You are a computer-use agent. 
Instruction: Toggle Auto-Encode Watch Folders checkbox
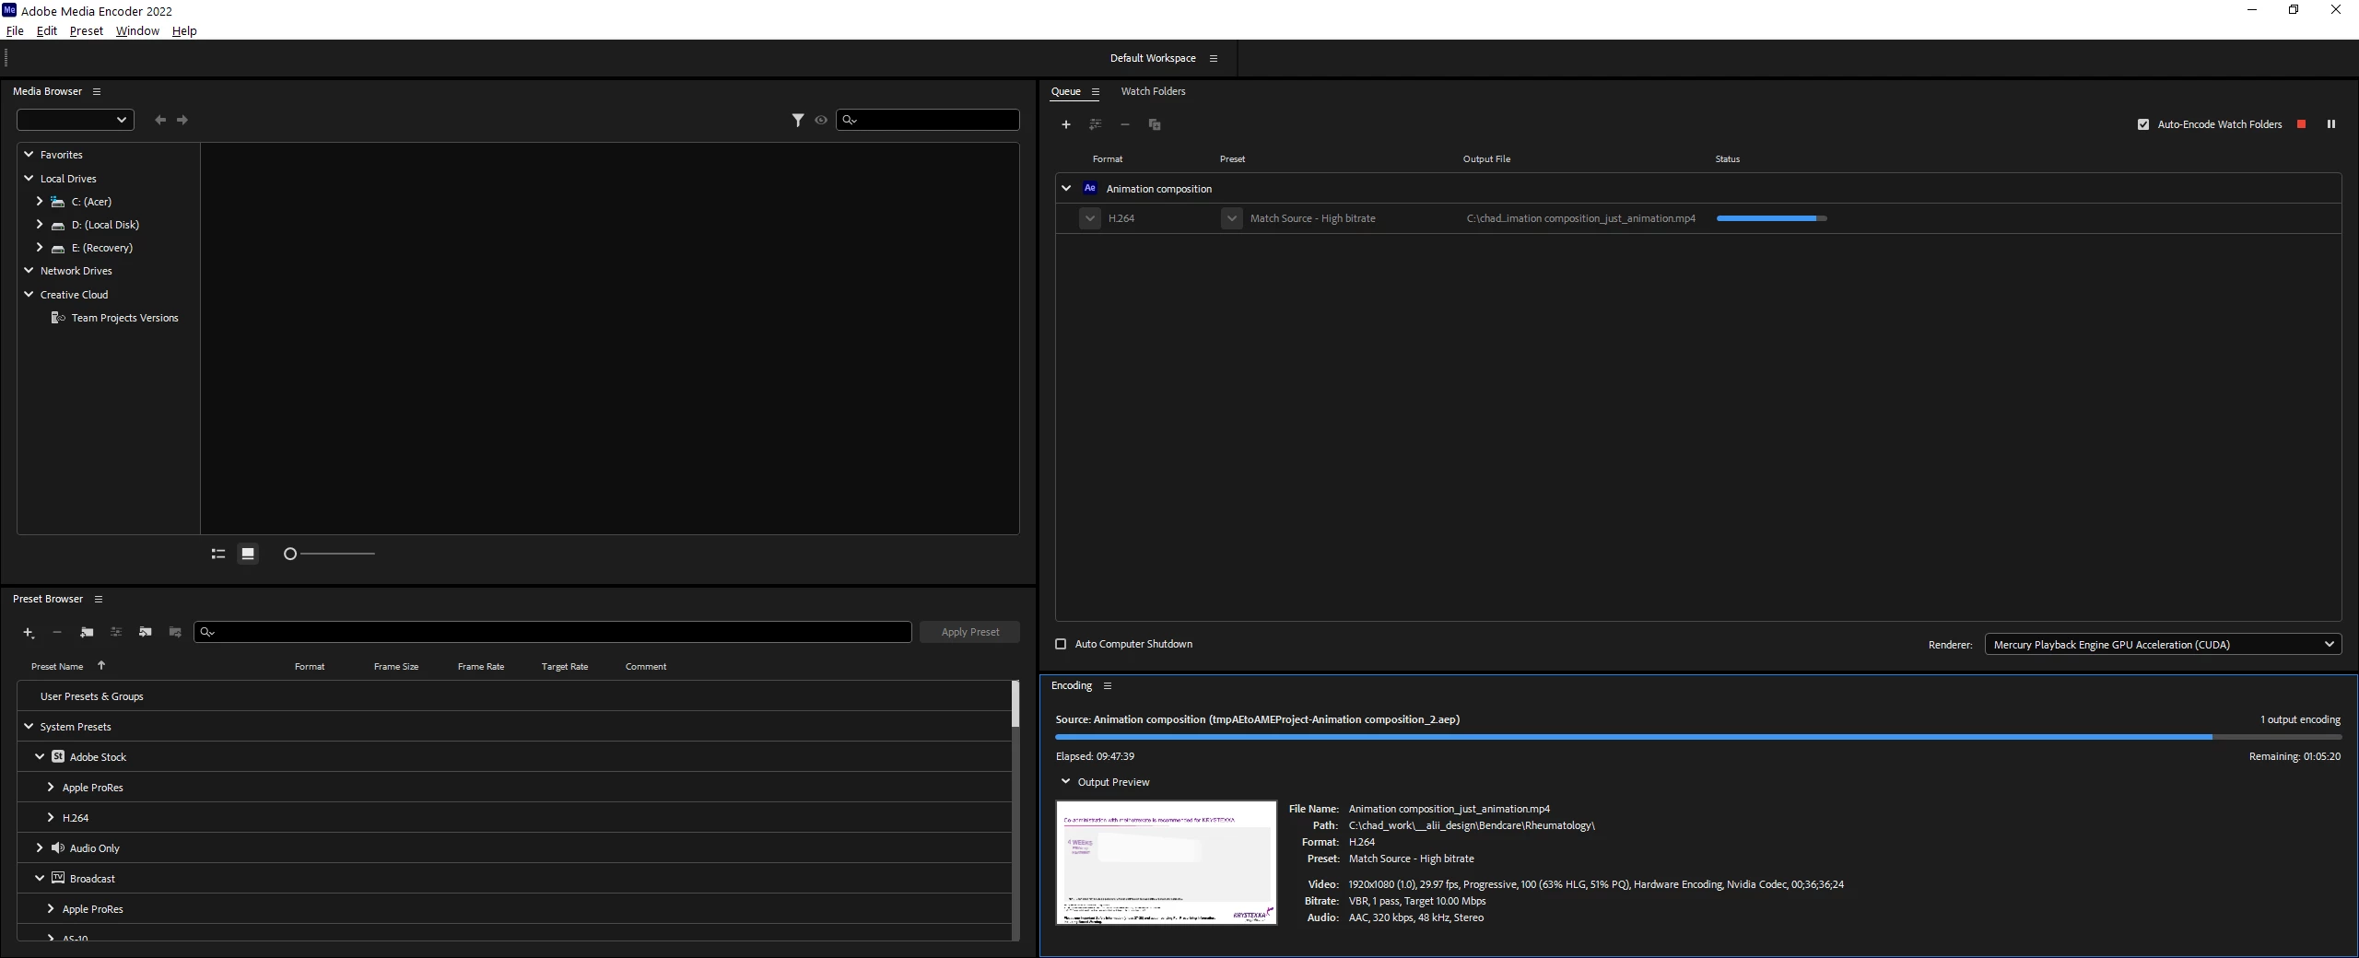click(x=2143, y=124)
